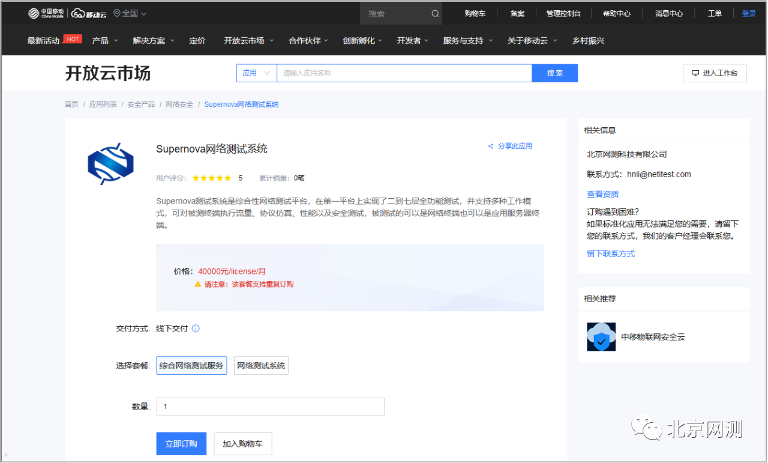Go to 首页 breadcrumb
This screenshot has width=768, height=463.
[71, 104]
